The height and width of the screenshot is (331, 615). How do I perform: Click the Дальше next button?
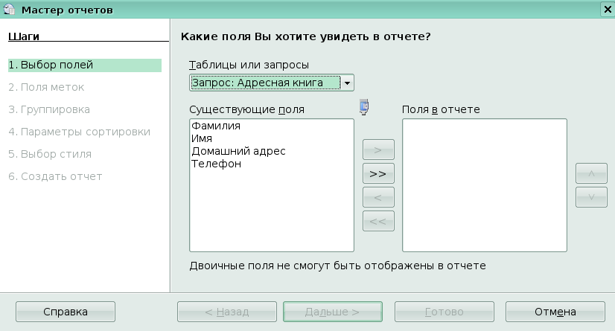click(332, 312)
